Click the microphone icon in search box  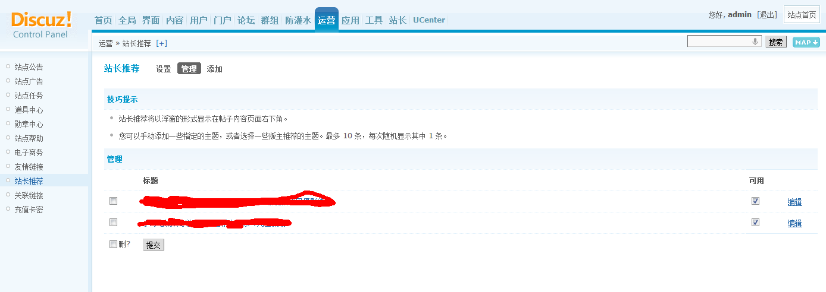pyautogui.click(x=755, y=42)
